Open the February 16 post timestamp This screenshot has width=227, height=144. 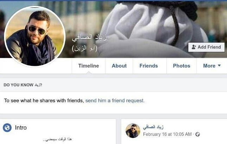pyautogui.click(x=167, y=134)
